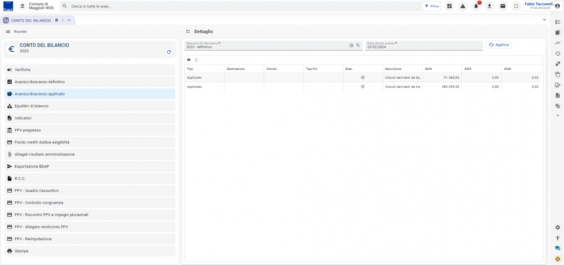
Task: Open R.C.C. section
Action: [x=90, y=178]
